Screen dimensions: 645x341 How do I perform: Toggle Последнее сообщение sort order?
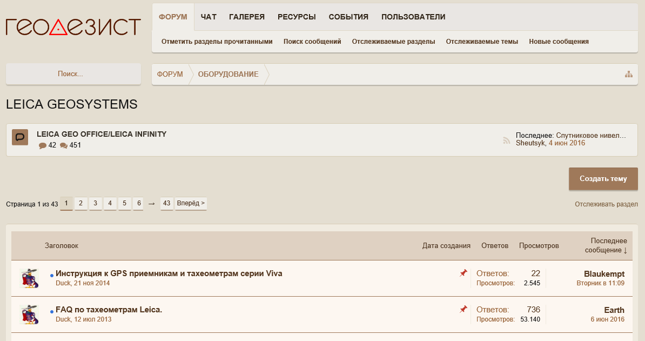[606, 245]
